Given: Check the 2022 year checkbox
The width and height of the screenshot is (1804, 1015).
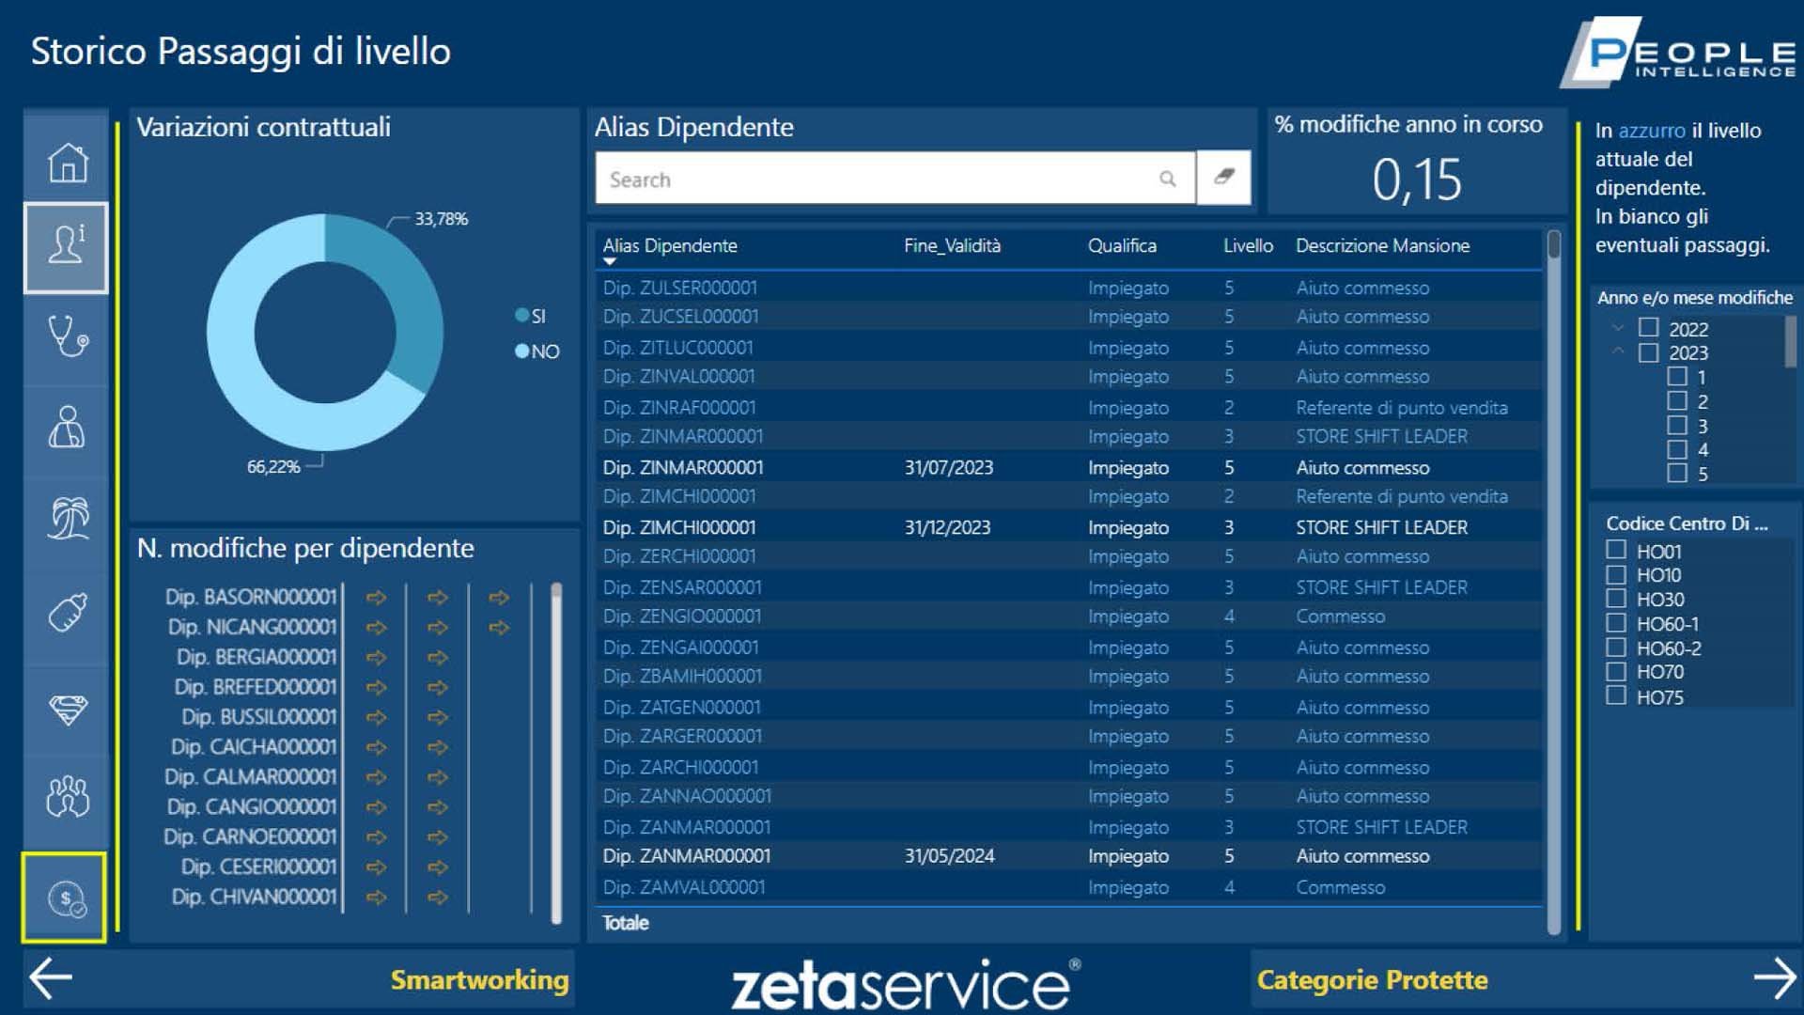Looking at the screenshot, I should 1648,327.
